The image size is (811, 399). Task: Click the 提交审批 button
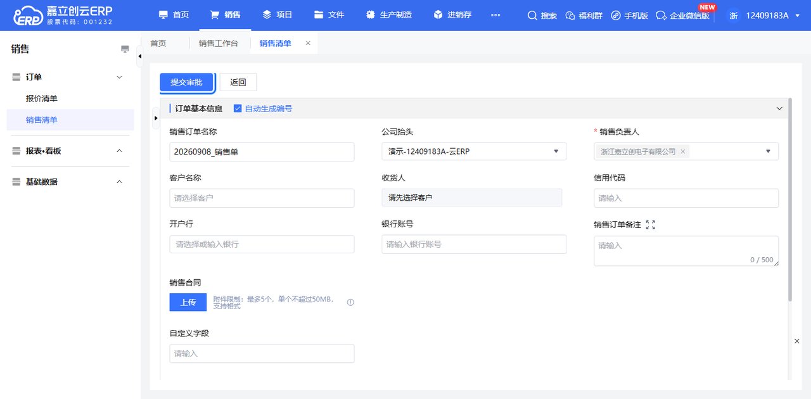coord(186,82)
